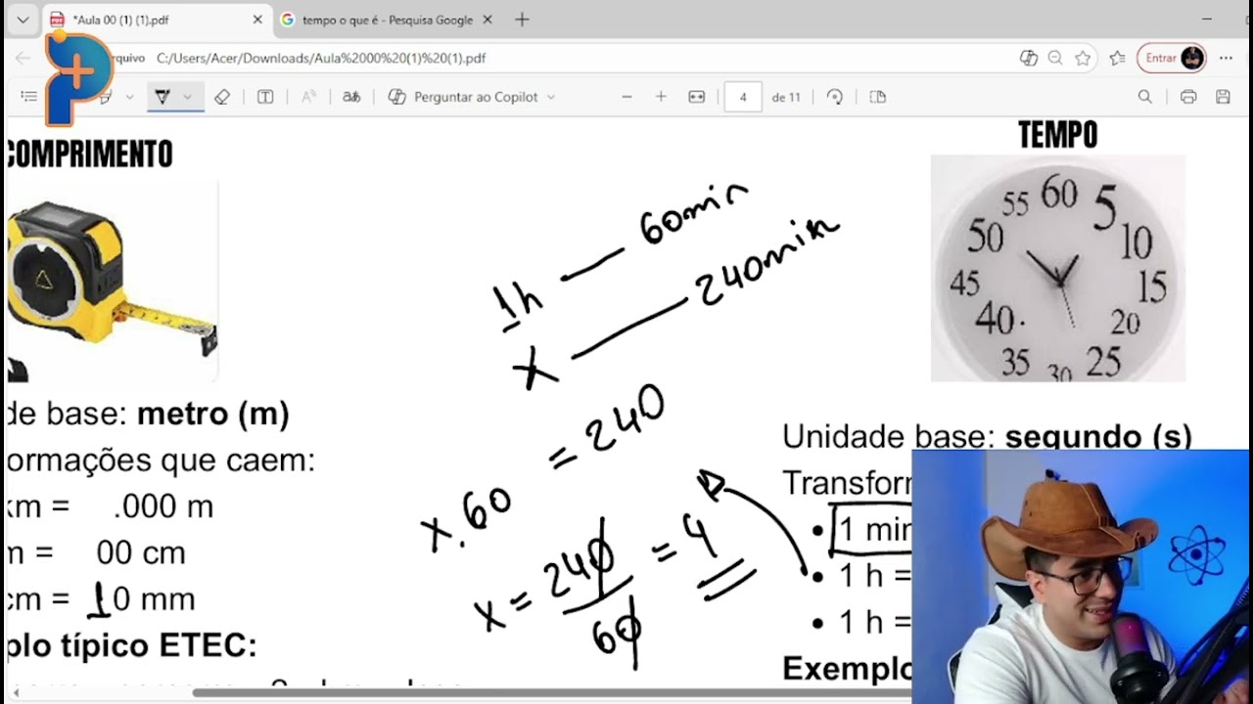Open the browser settings and more menu

(x=1226, y=58)
